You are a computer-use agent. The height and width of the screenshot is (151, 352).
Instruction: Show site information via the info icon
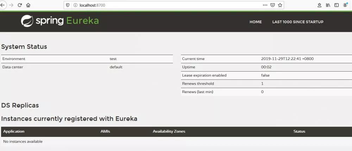(x=75, y=5)
